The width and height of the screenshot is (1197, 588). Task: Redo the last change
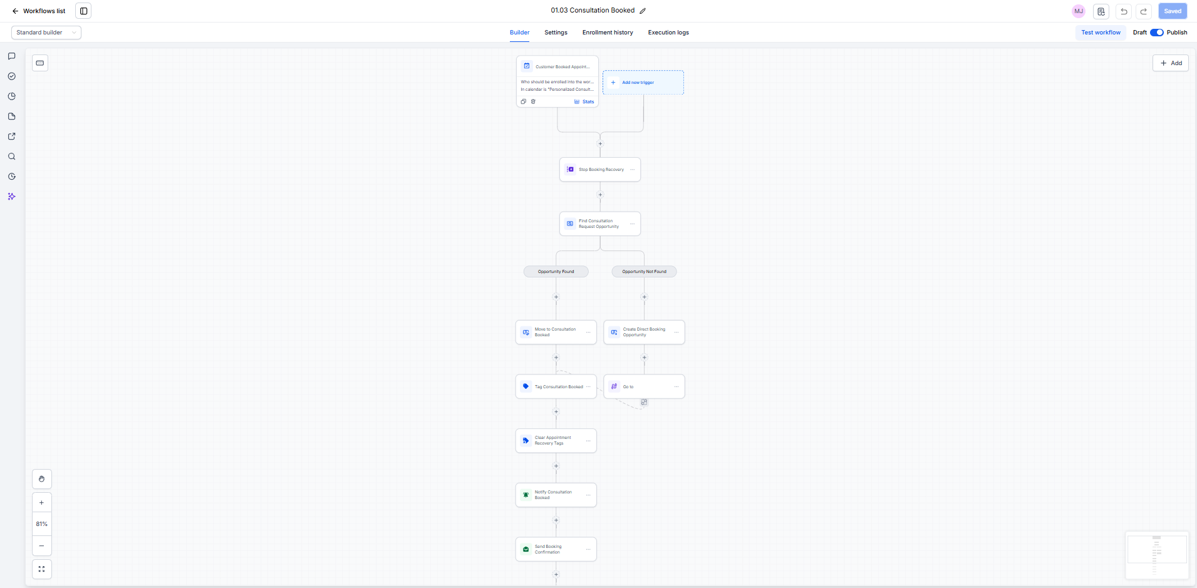pyautogui.click(x=1144, y=11)
